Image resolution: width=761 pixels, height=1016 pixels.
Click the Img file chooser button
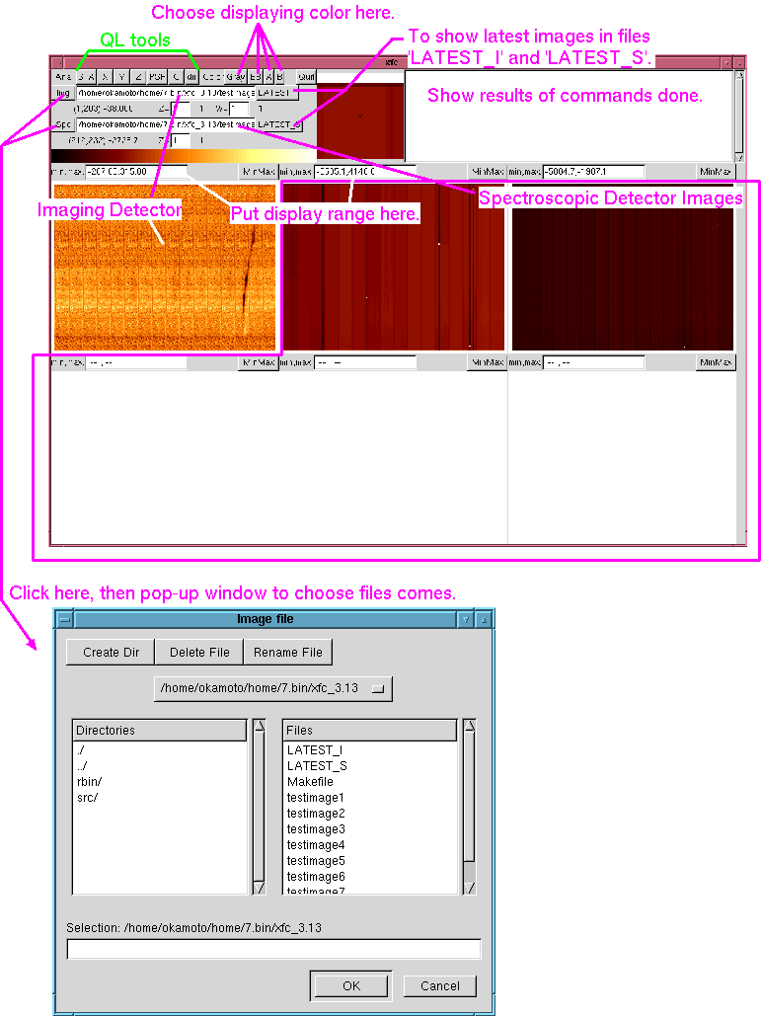click(x=62, y=93)
